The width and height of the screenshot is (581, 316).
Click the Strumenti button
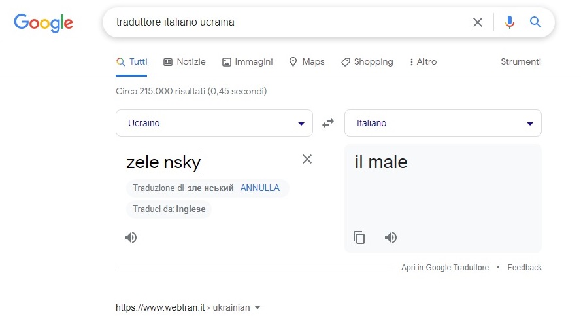[521, 62]
